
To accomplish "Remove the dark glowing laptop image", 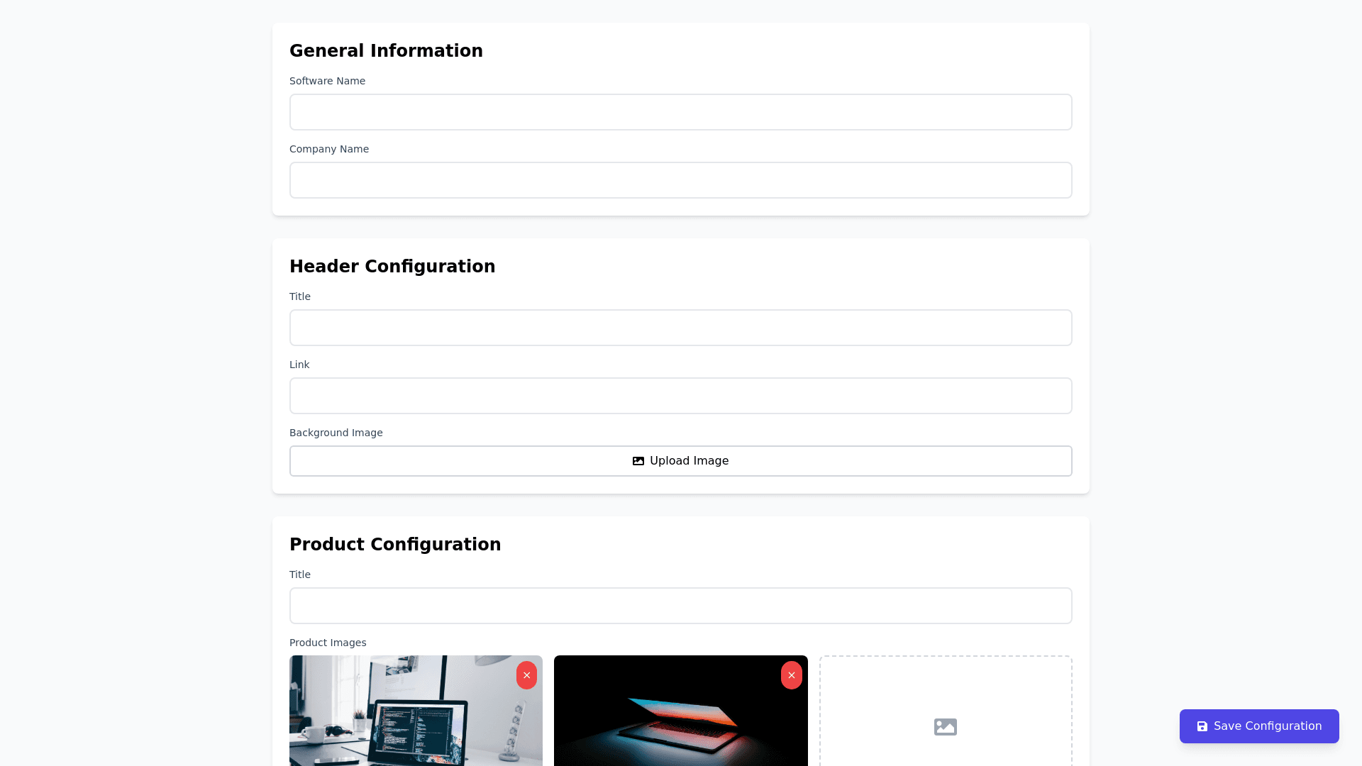I will point(791,675).
